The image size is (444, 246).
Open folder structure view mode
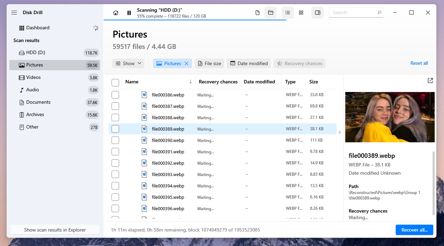[x=271, y=12]
